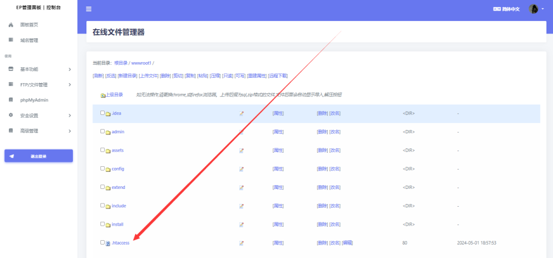Click the [剪切] cut action
Screen dimensions: 553x258
[178, 76]
